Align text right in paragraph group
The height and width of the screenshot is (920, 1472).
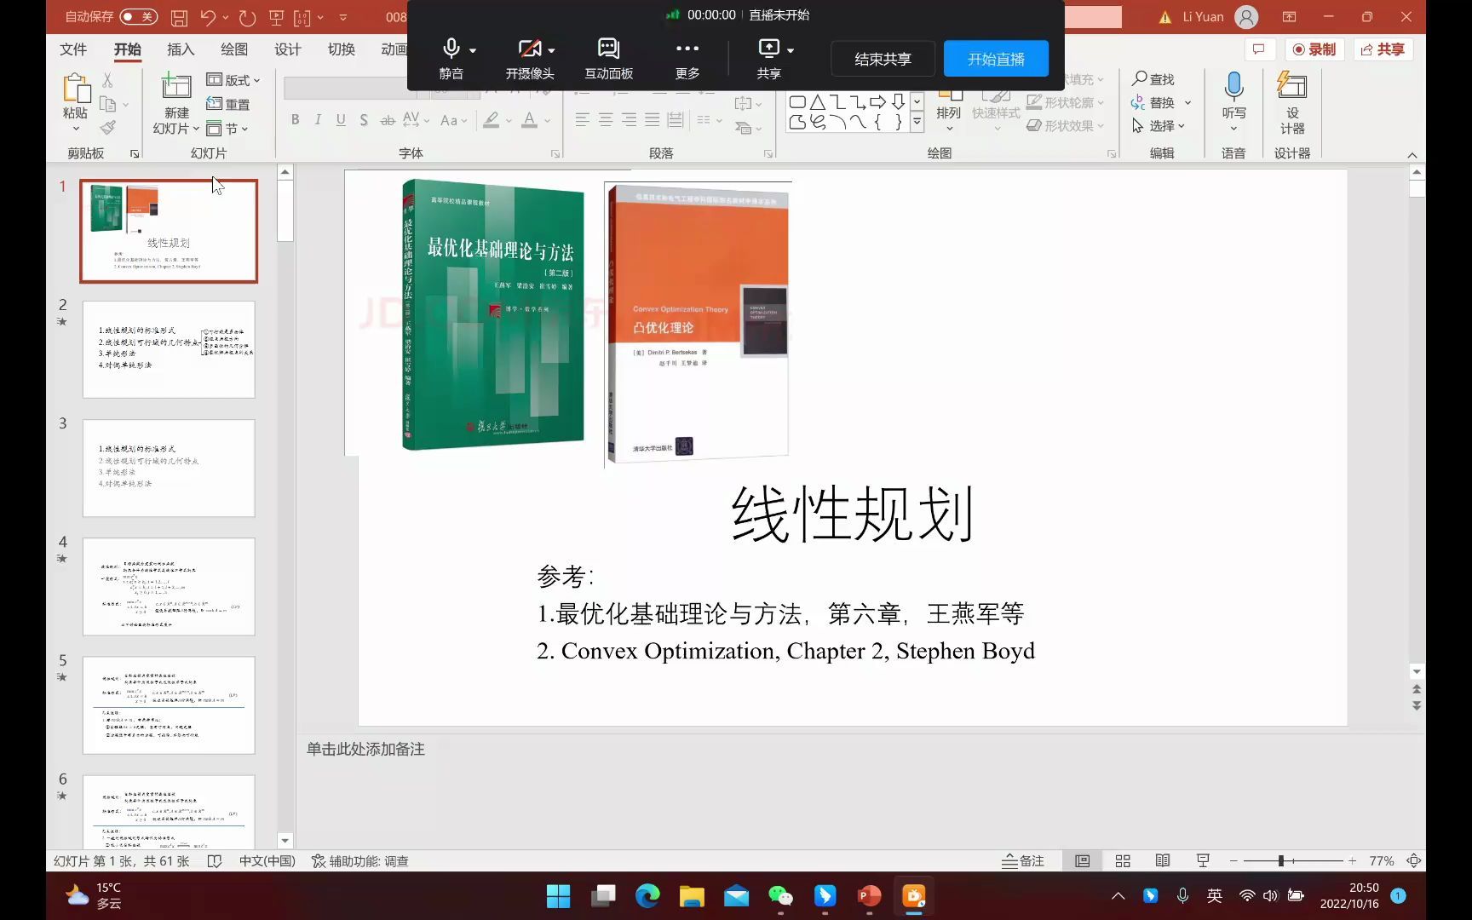[x=629, y=120]
